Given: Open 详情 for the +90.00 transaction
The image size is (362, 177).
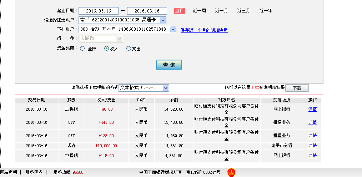Looking at the screenshot, I should (x=312, y=109).
